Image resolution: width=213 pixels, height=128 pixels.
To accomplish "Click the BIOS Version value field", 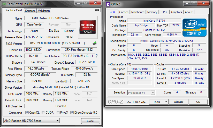I will point(57,43).
